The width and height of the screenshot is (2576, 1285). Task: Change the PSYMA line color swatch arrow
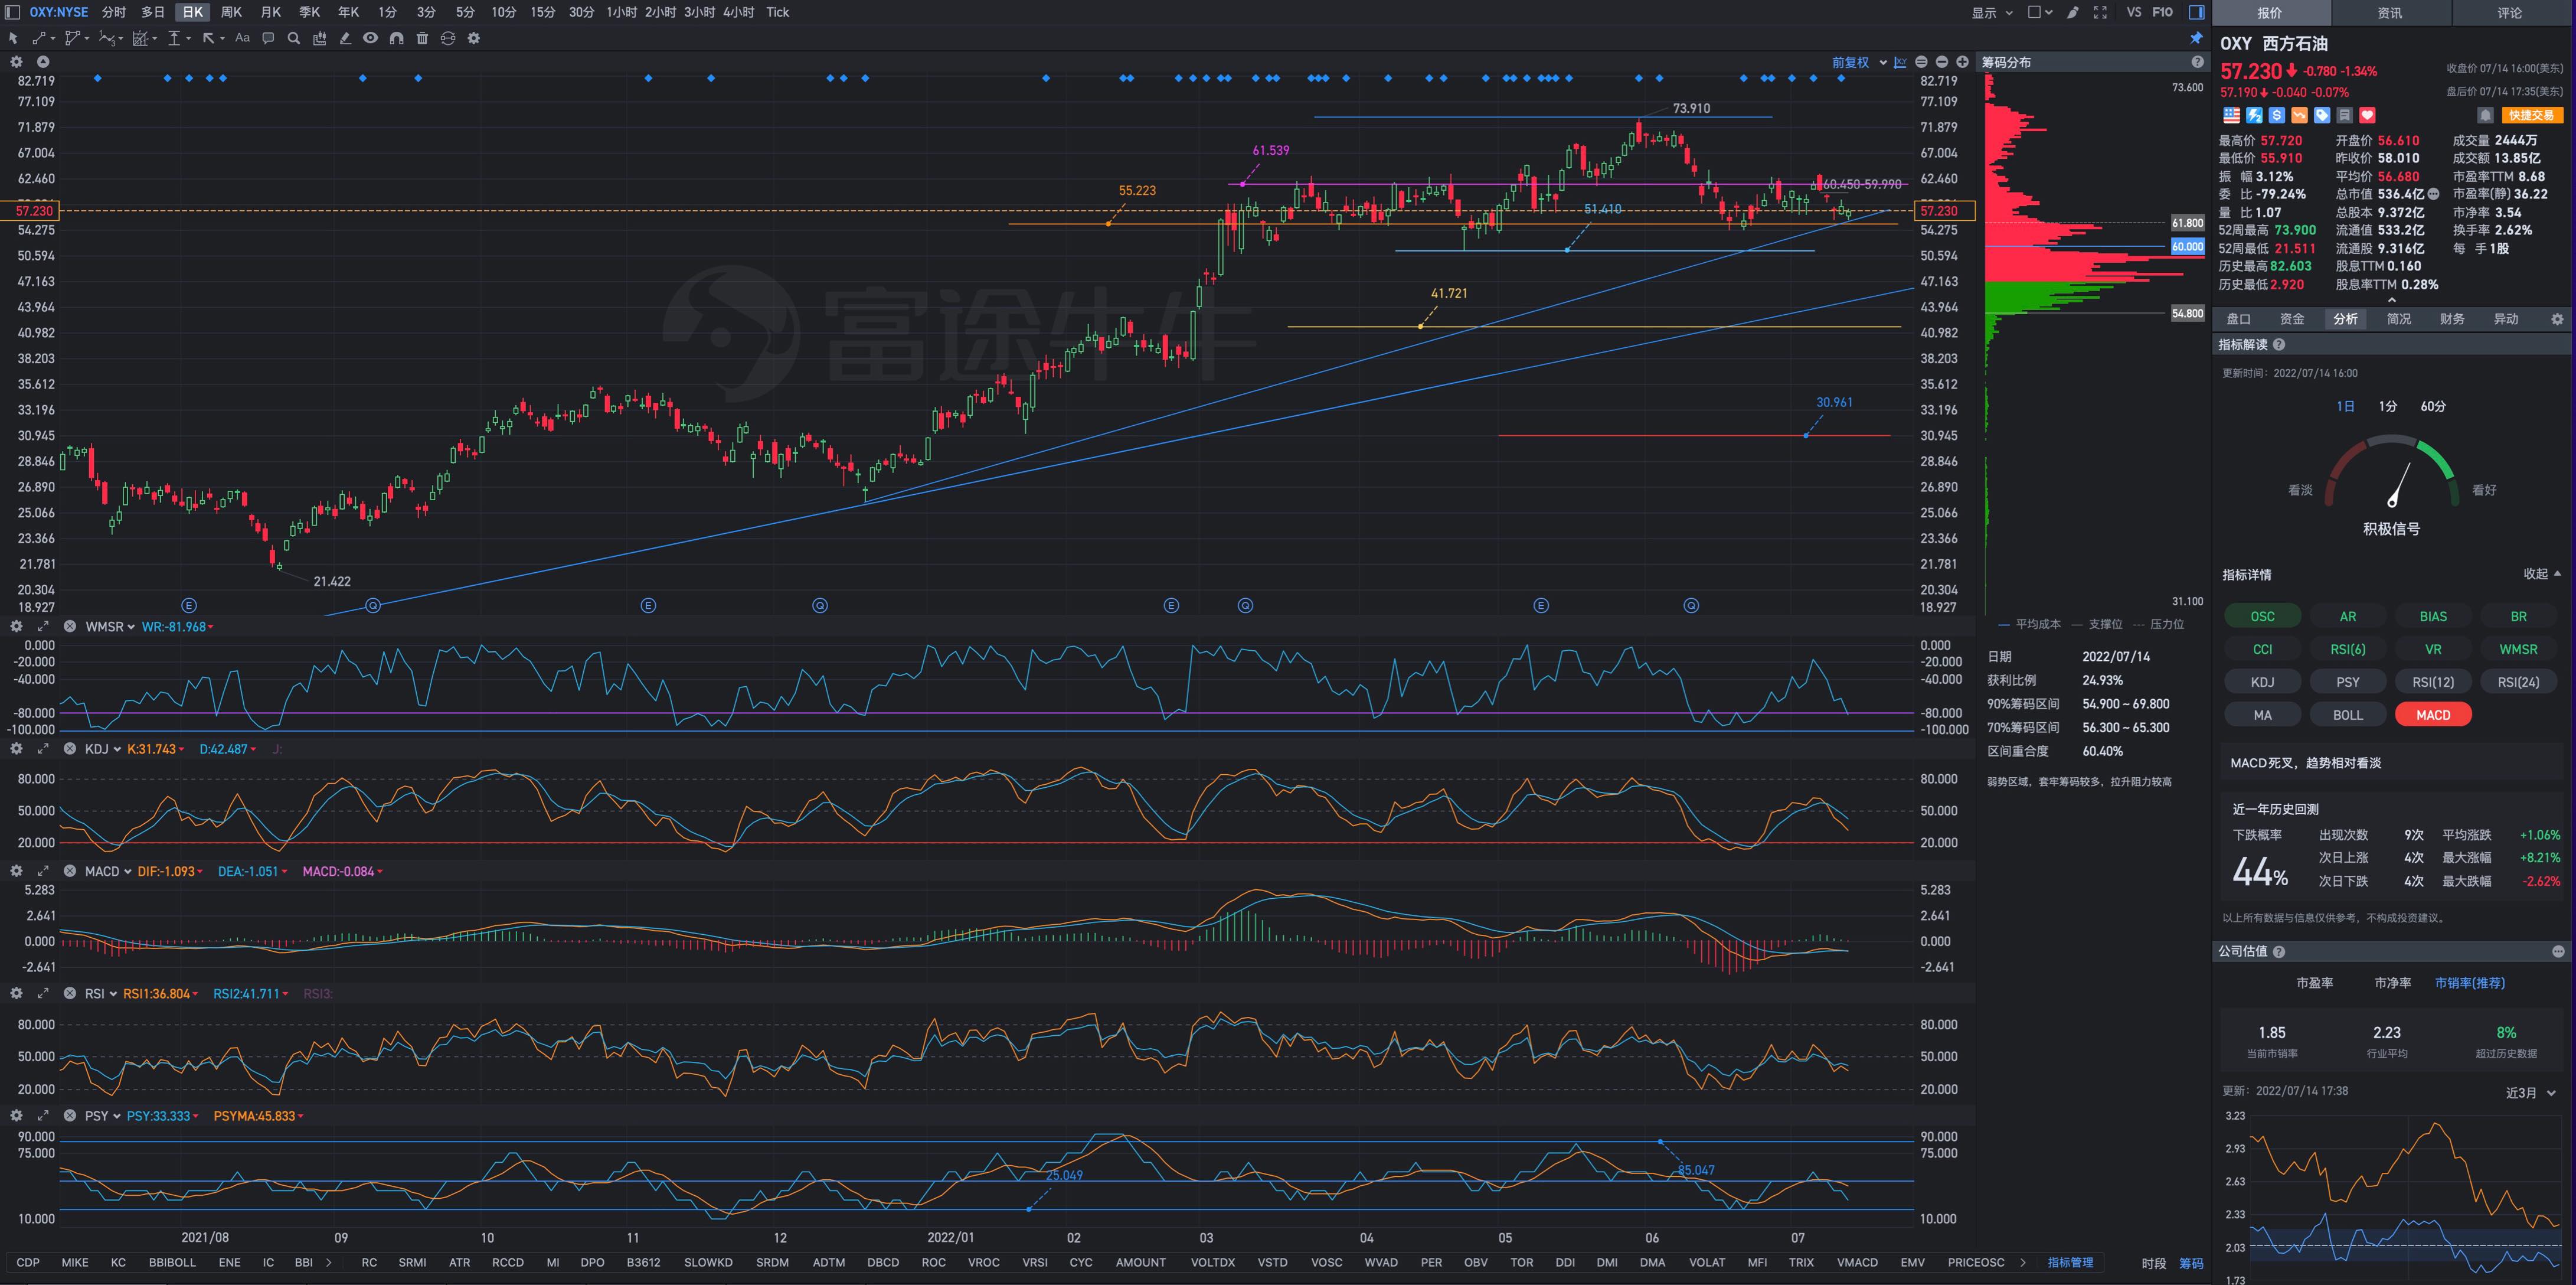tap(300, 1116)
